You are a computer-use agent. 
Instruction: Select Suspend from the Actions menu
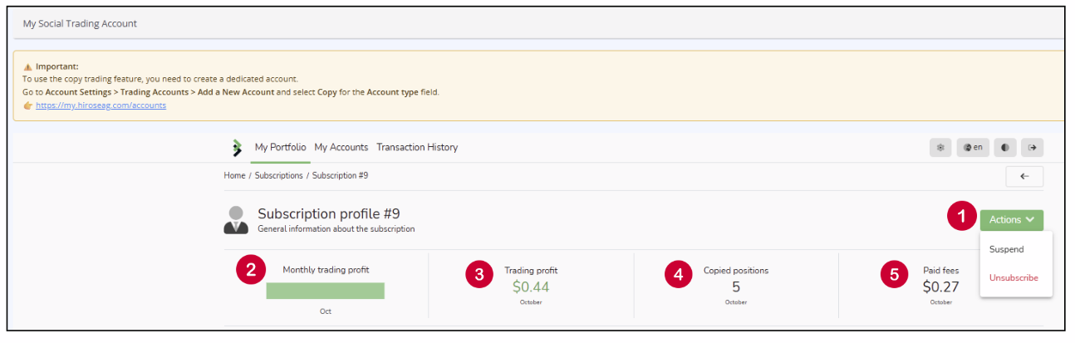(x=1006, y=249)
